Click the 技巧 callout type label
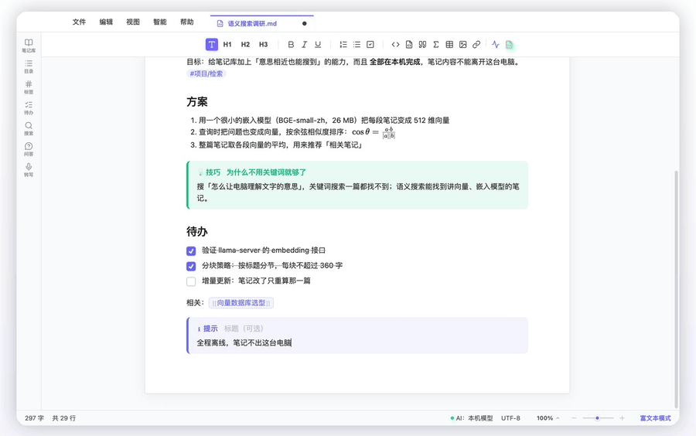Image resolution: width=696 pixels, height=436 pixels. 213,172
